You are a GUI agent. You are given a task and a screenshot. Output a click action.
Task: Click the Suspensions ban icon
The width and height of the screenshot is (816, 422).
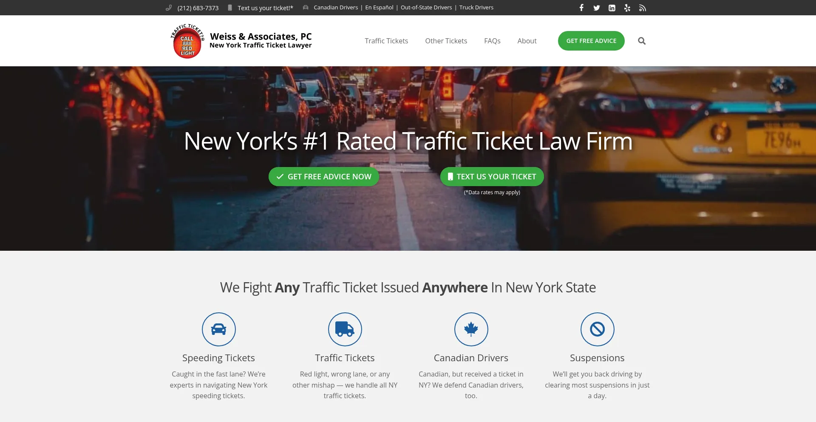(597, 329)
